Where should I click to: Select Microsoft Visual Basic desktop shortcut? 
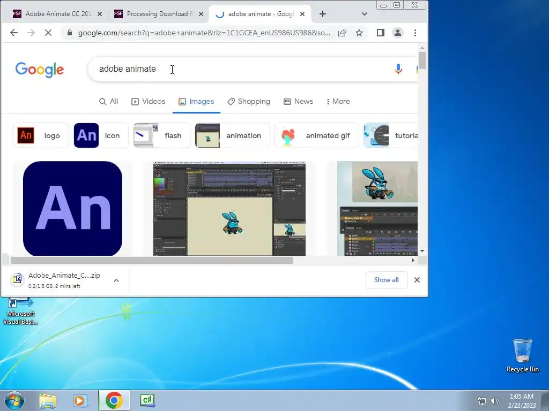point(20,311)
